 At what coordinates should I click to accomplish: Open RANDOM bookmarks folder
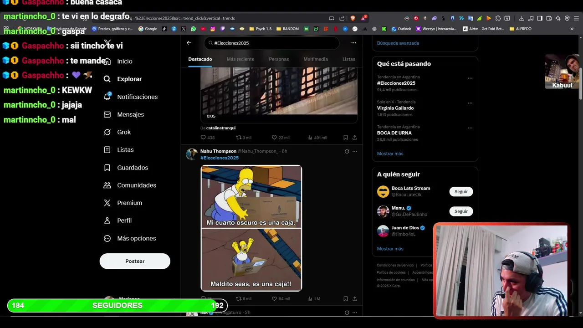point(287,29)
